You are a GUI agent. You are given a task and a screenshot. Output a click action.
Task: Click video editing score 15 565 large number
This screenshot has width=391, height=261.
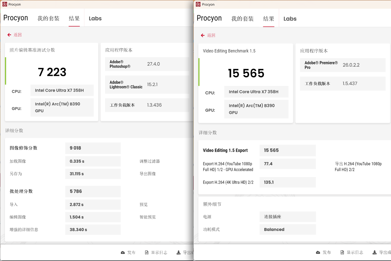(x=246, y=73)
